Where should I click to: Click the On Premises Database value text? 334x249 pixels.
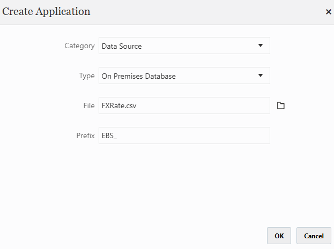click(139, 76)
